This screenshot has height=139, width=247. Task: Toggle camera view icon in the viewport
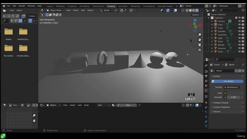coord(200,45)
